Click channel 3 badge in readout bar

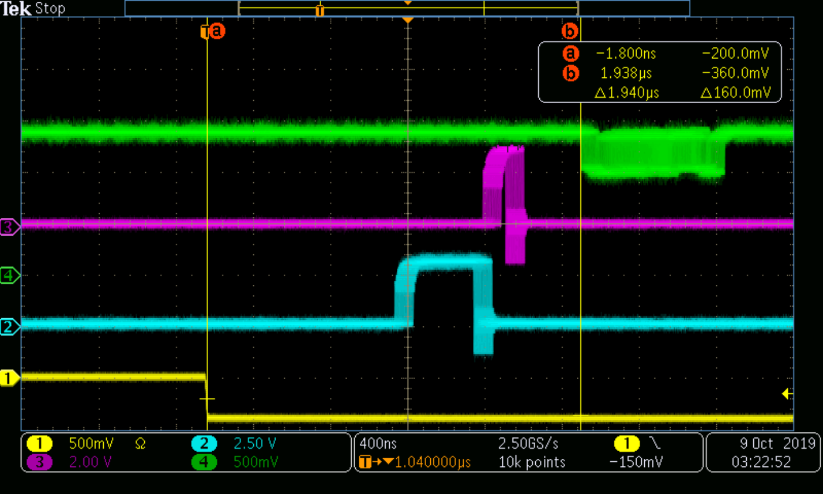point(40,462)
